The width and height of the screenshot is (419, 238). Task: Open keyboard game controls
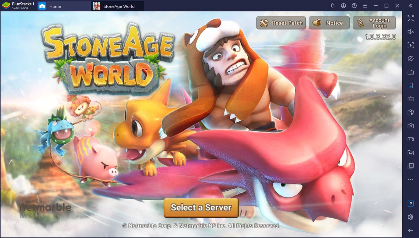click(x=410, y=72)
